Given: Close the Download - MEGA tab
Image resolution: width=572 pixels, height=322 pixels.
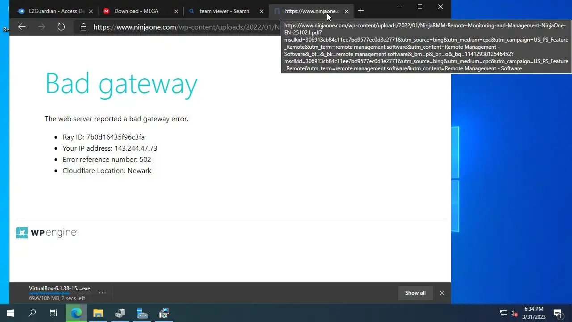Looking at the screenshot, I should point(176,11).
